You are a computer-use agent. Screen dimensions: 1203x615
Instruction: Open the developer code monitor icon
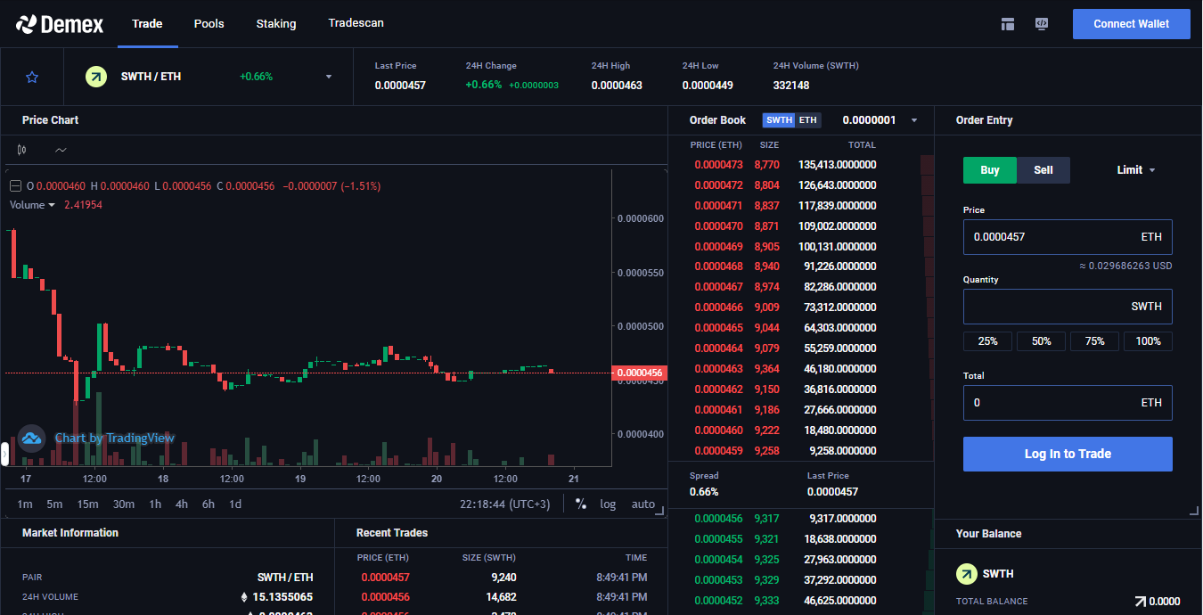pyautogui.click(x=1041, y=24)
